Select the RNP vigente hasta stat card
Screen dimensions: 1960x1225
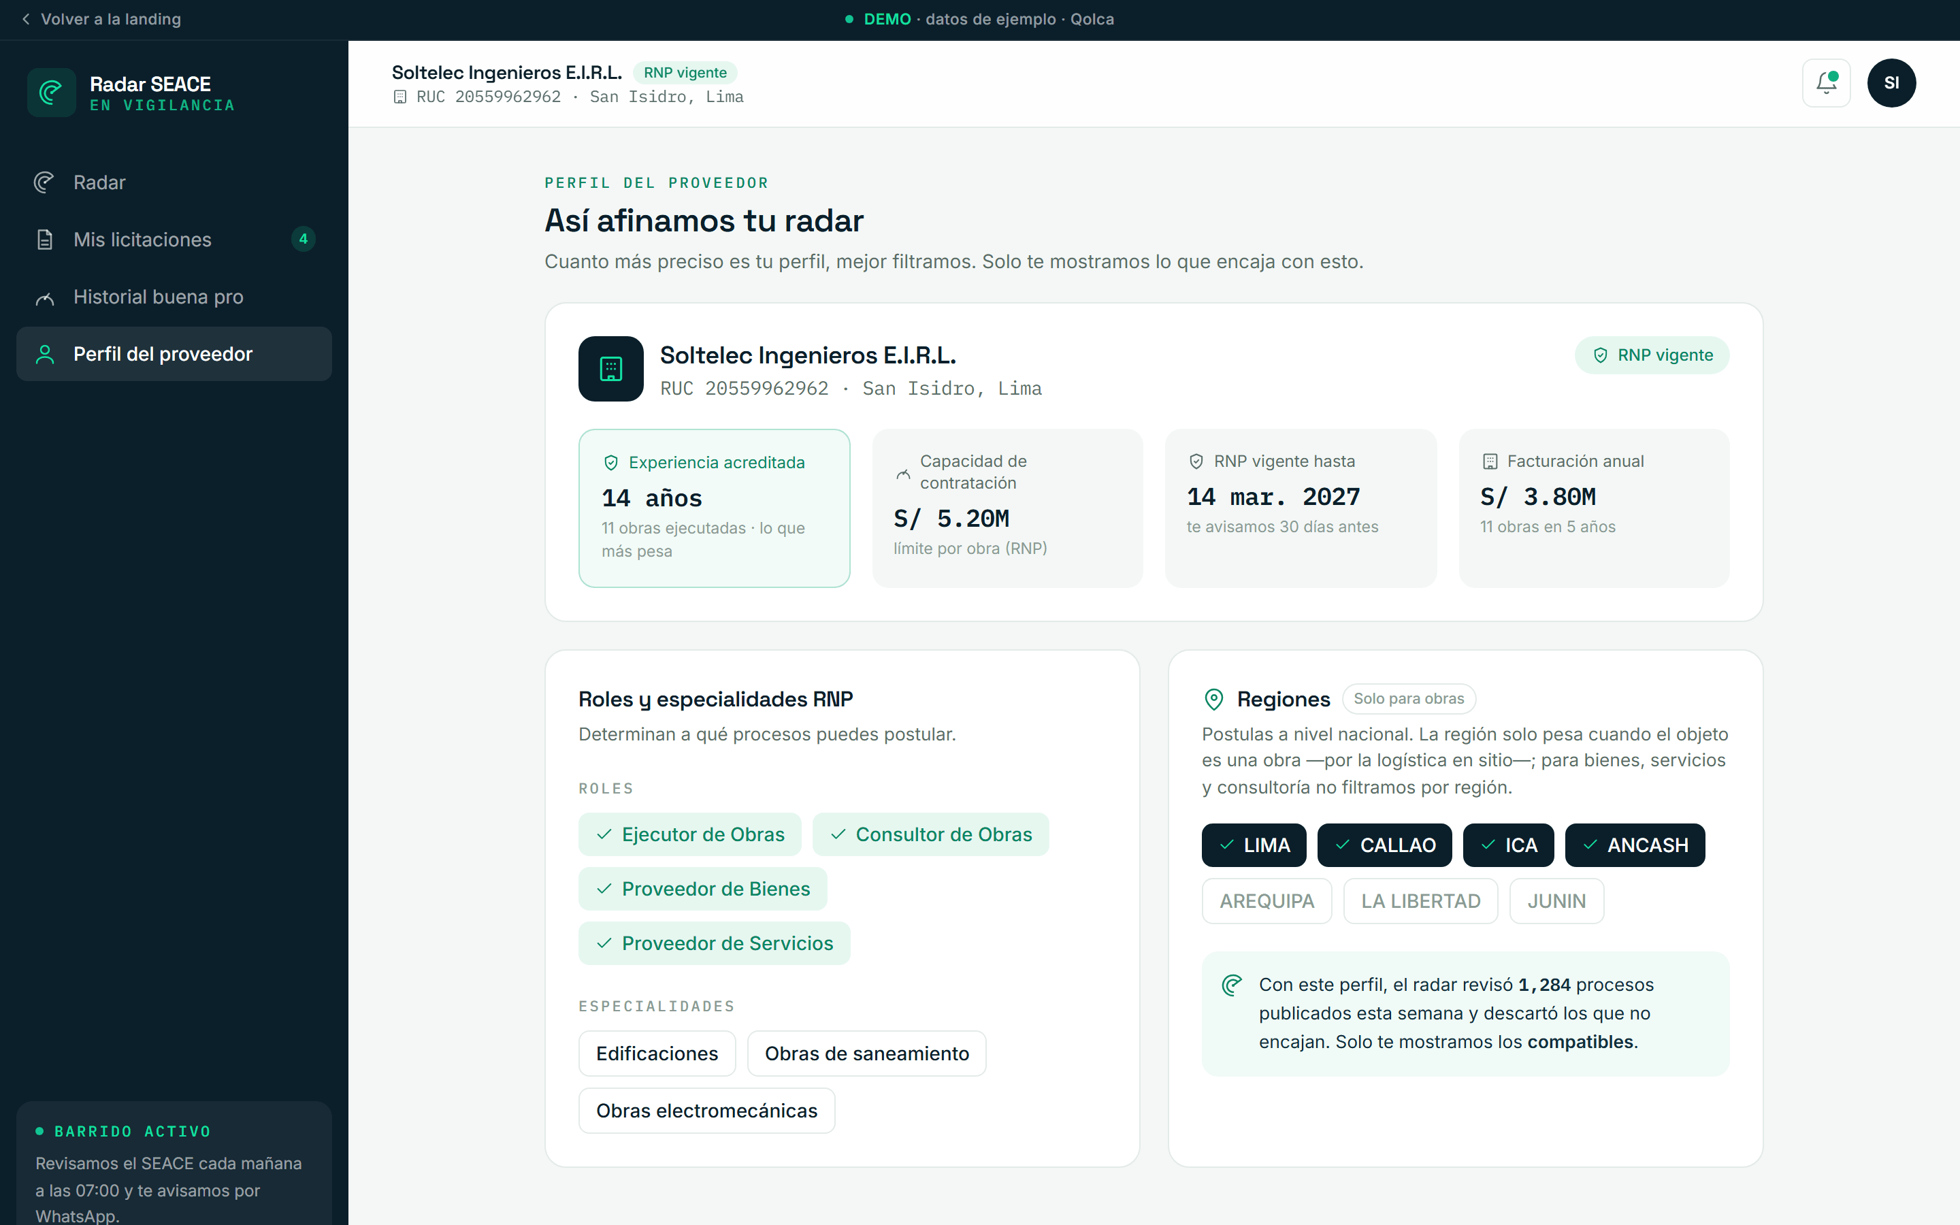click(x=1301, y=508)
